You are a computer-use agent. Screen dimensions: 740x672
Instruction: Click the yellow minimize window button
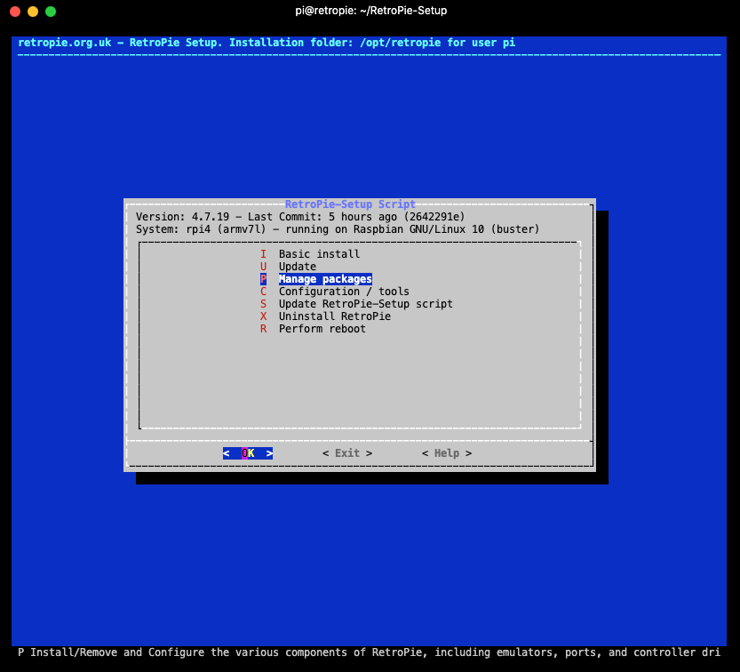(33, 12)
